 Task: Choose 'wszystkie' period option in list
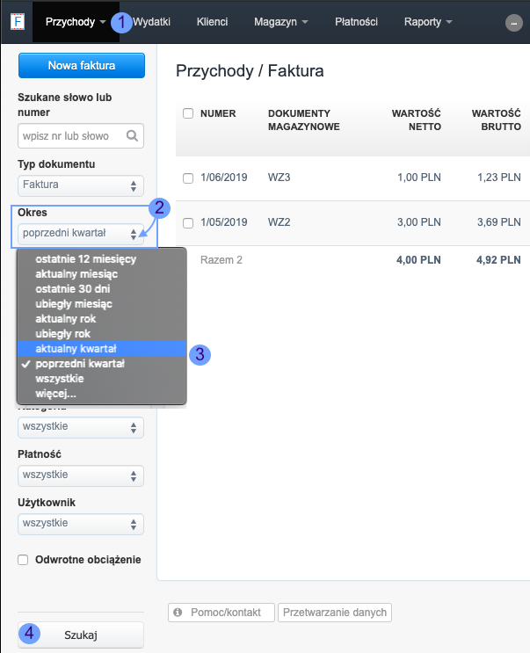[x=102, y=379]
